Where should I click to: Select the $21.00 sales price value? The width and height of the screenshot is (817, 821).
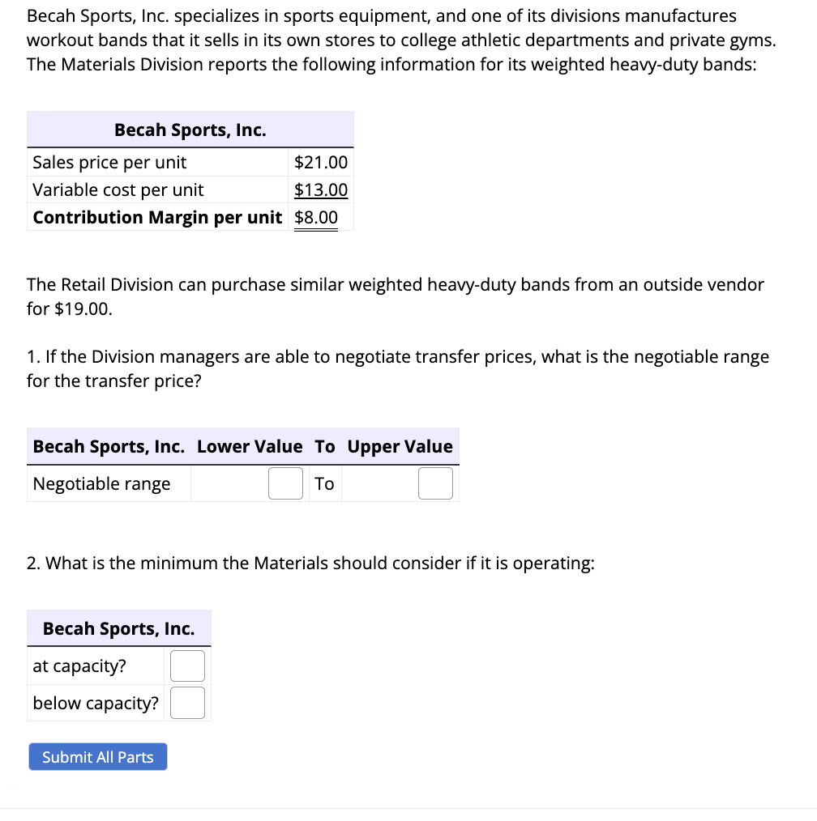(322, 162)
